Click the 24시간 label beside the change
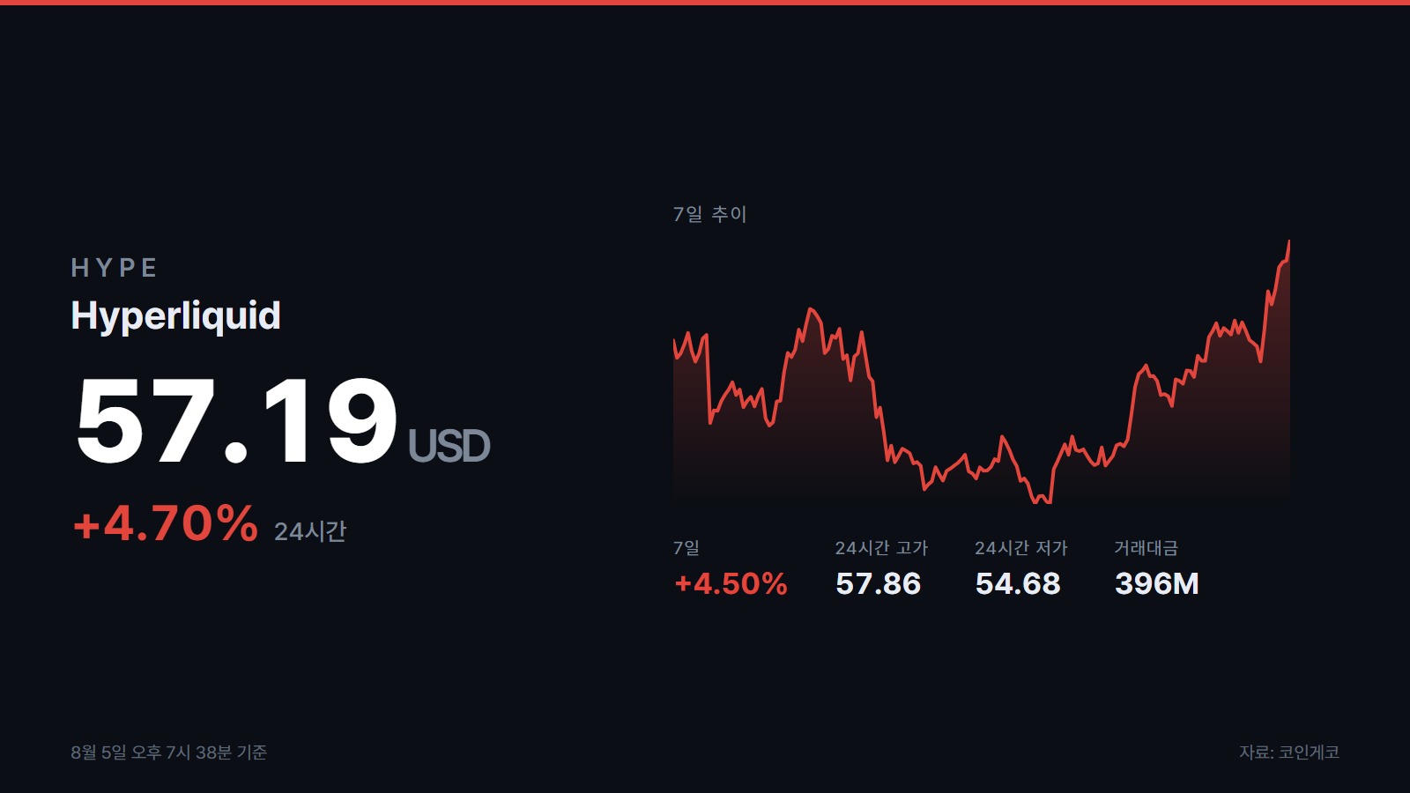 (310, 531)
